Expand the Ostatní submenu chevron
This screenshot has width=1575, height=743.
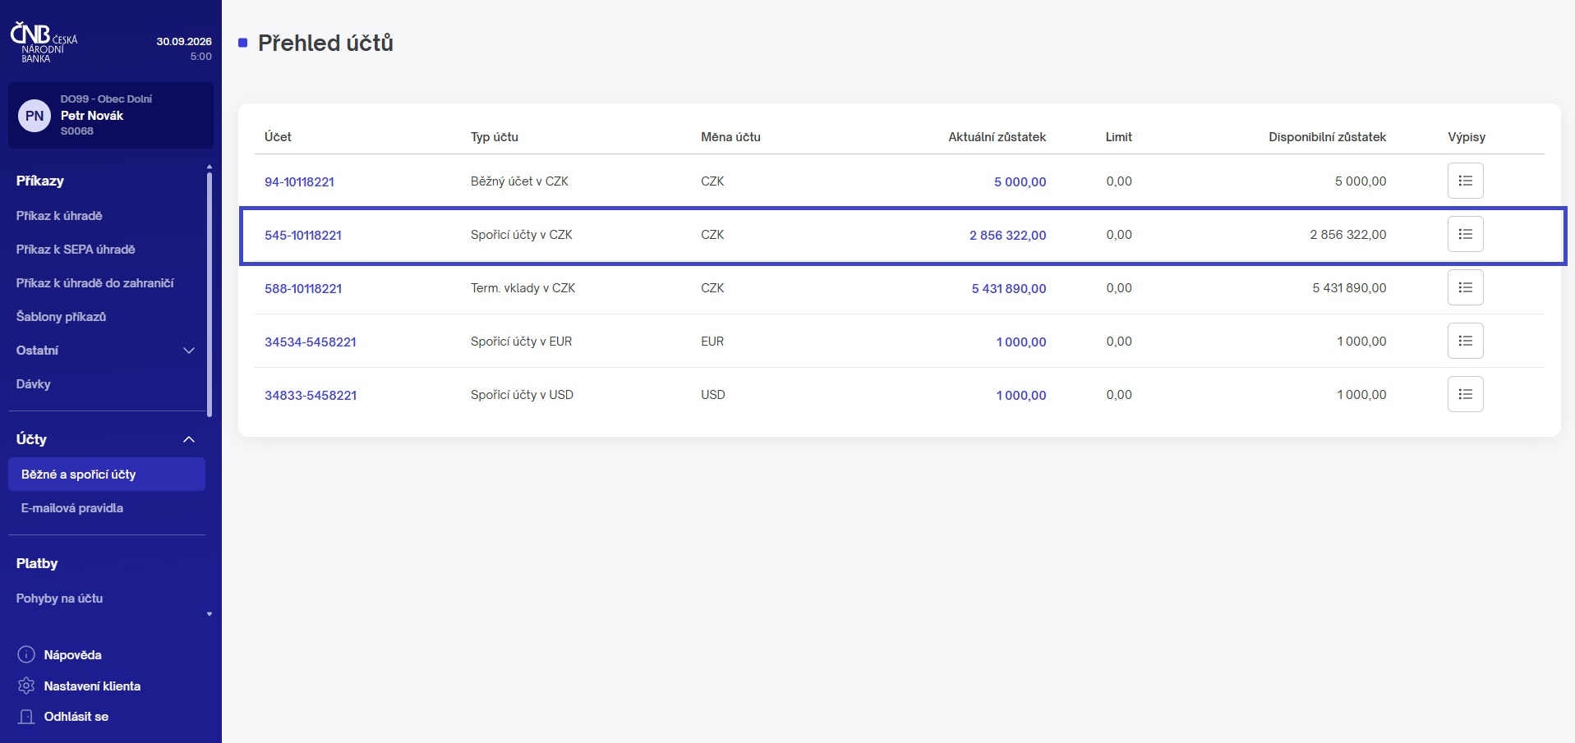click(189, 351)
